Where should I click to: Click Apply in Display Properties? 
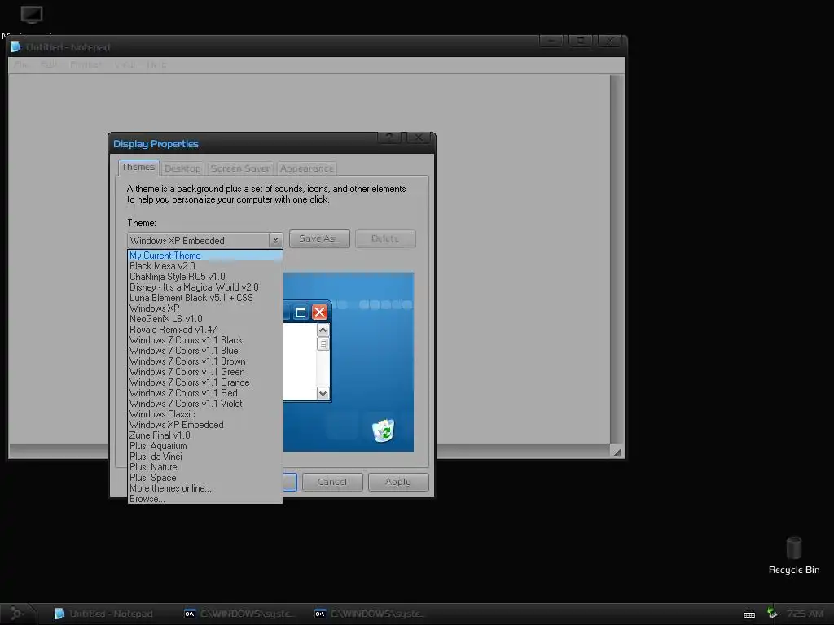[398, 482]
